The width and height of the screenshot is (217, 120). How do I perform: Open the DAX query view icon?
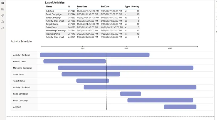pyautogui.click(x=3, y=22)
